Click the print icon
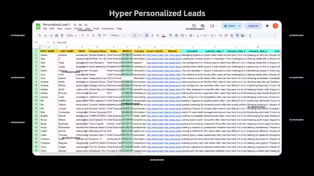This screenshot has height=176, width=314. pos(57,36)
